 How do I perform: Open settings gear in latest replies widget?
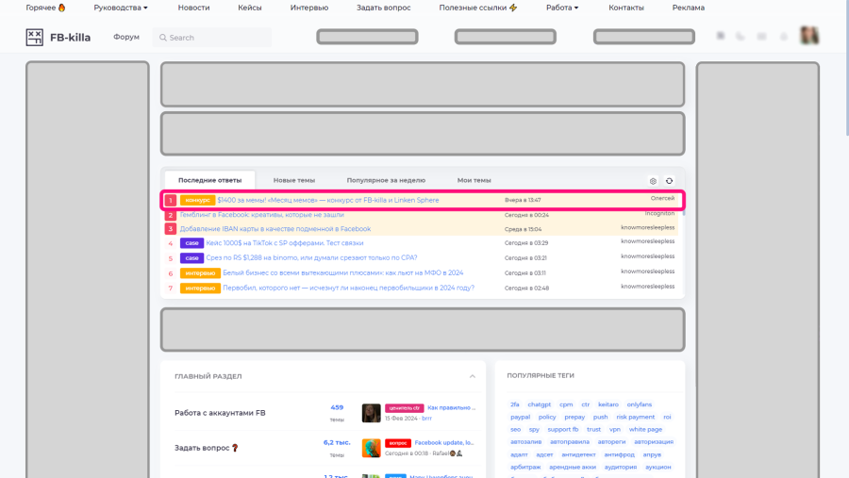click(x=653, y=181)
